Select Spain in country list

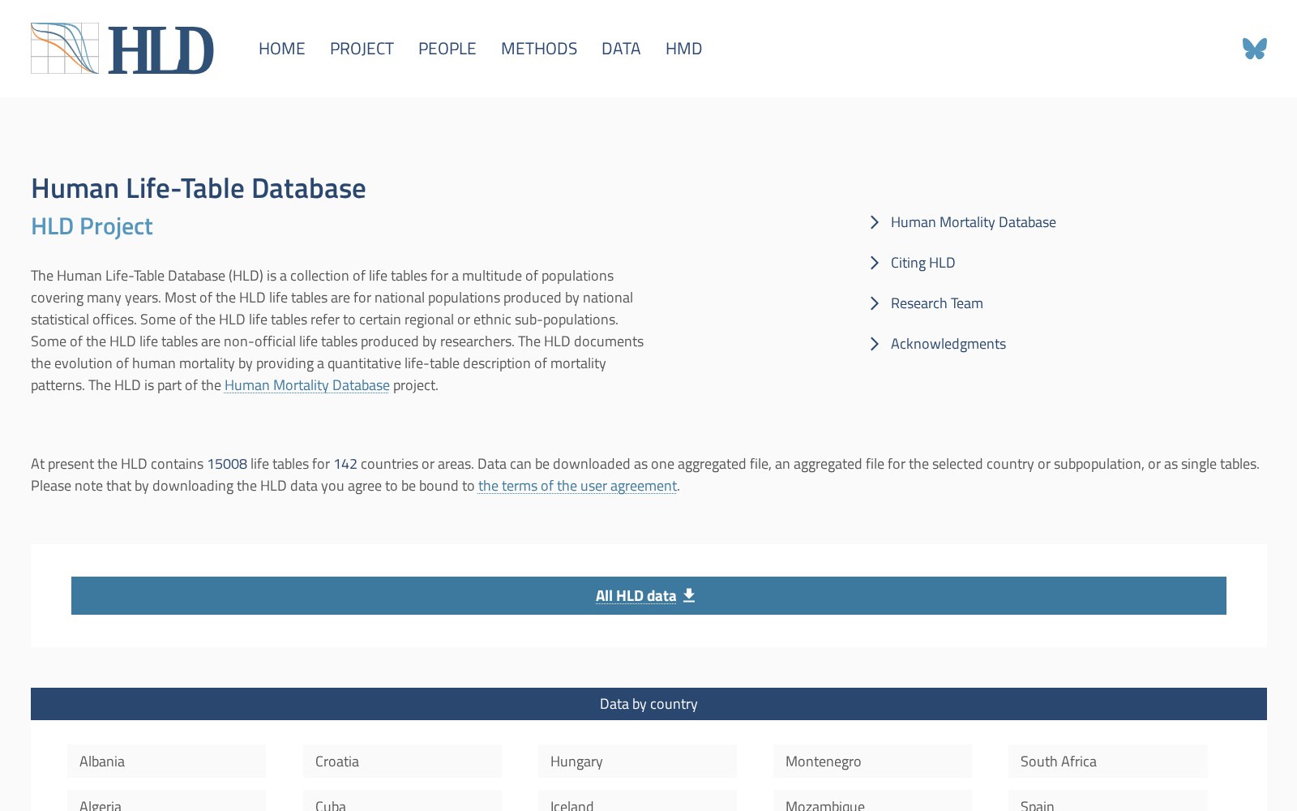1108,801
